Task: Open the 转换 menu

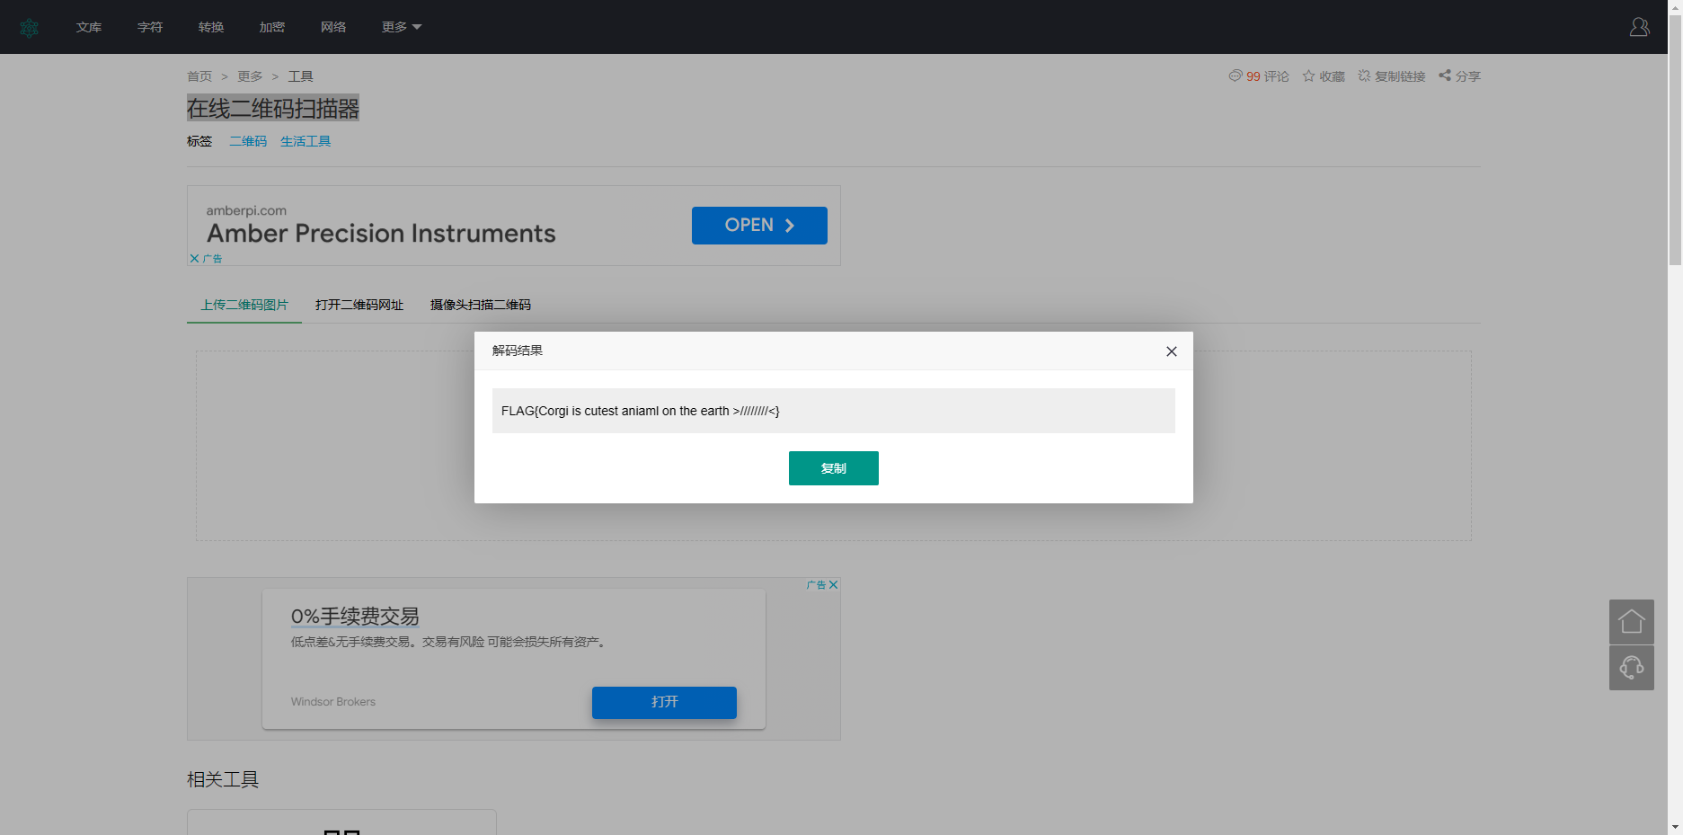Action: (x=211, y=27)
